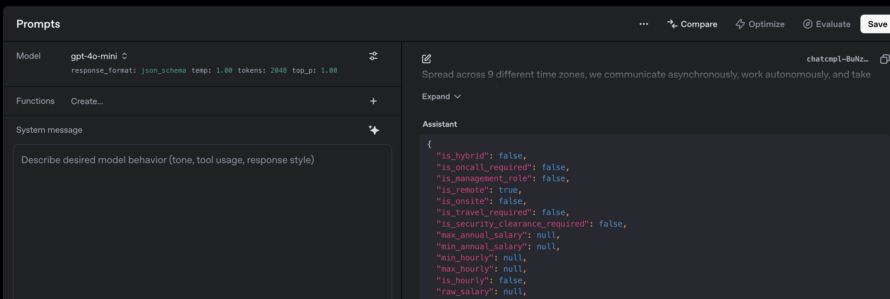Generate system message with sparkle icon

pyautogui.click(x=374, y=130)
